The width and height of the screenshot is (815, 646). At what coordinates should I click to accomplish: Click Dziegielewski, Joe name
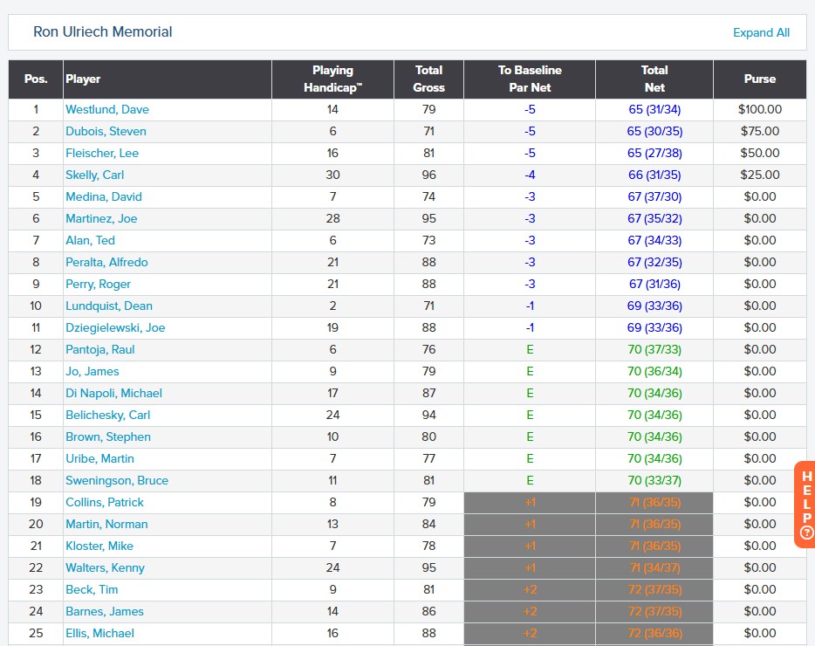[x=115, y=328]
